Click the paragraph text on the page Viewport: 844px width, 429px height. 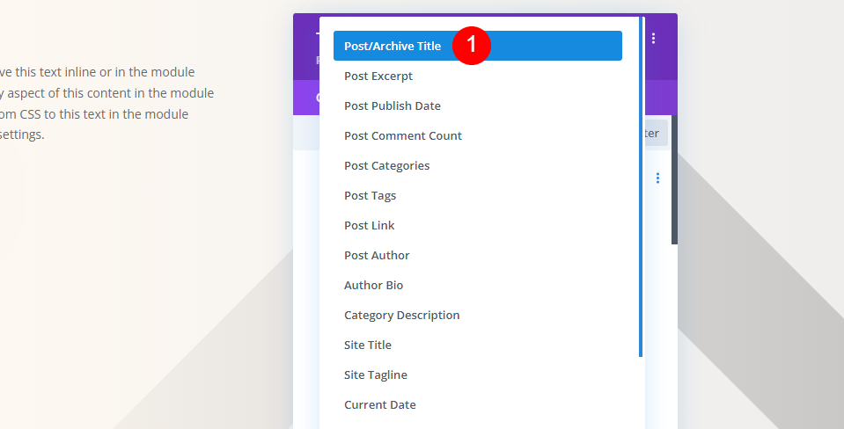click(x=106, y=103)
